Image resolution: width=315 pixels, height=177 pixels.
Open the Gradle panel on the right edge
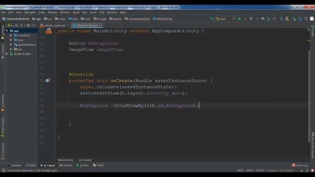[x=313, y=30]
